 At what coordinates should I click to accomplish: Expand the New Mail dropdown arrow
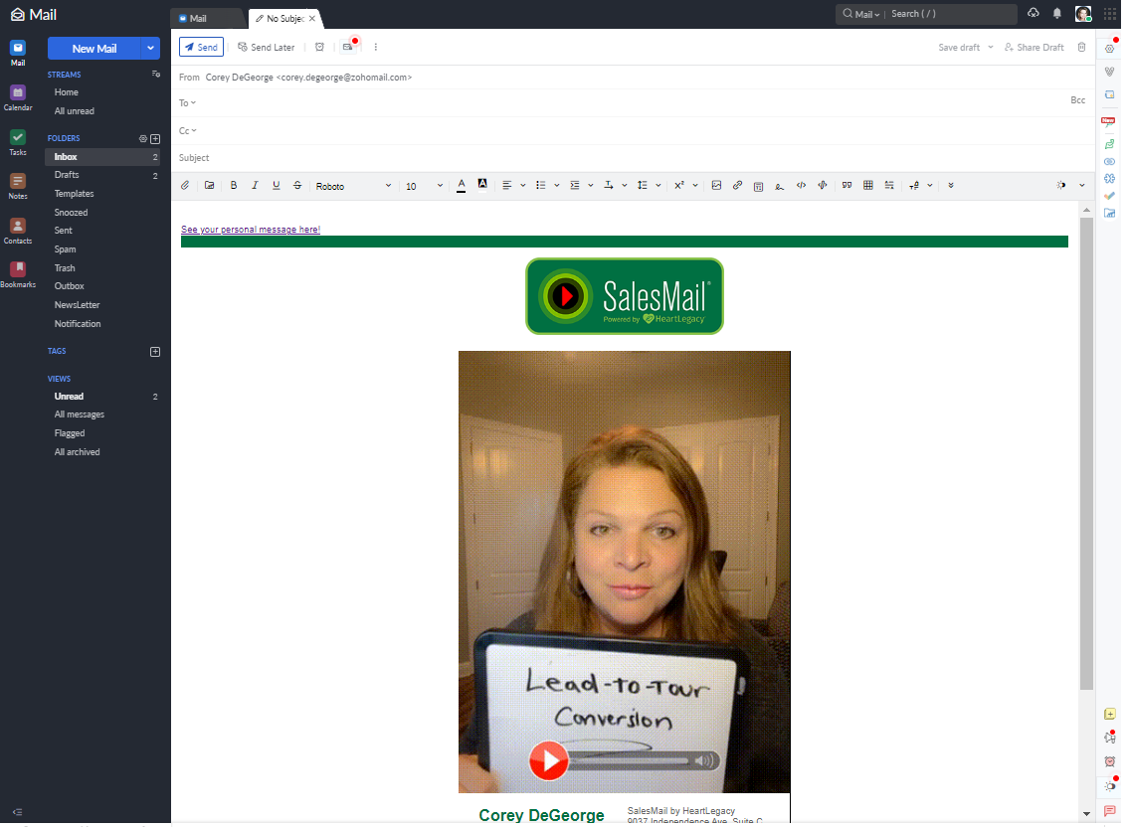point(150,49)
